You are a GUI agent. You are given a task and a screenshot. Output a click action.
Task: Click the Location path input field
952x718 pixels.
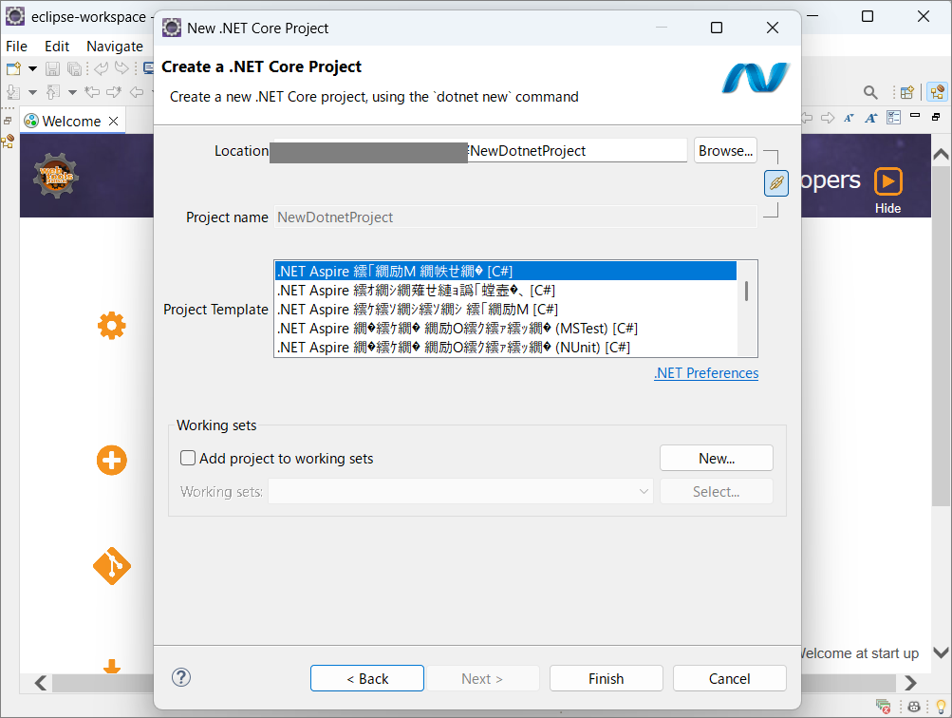point(480,151)
